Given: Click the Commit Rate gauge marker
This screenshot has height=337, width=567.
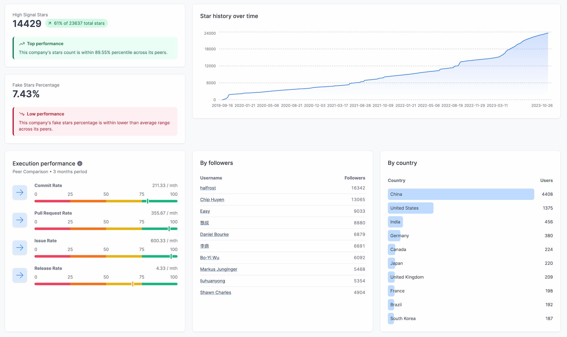Looking at the screenshot, I should pos(147,201).
